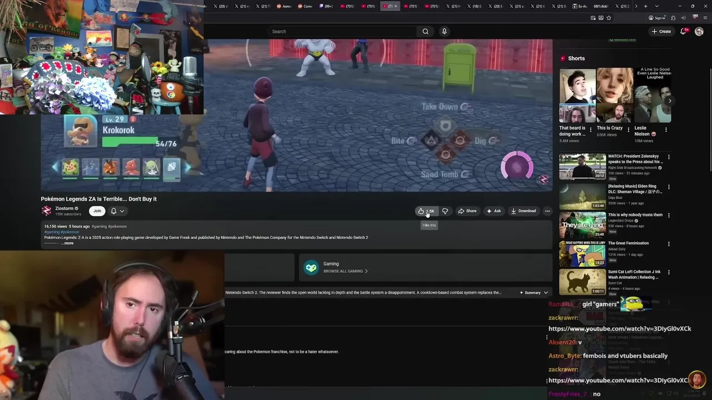712x400 pixels.
Task: Open Sumi Cat LoFi Collection thumbnail
Action: point(582,282)
